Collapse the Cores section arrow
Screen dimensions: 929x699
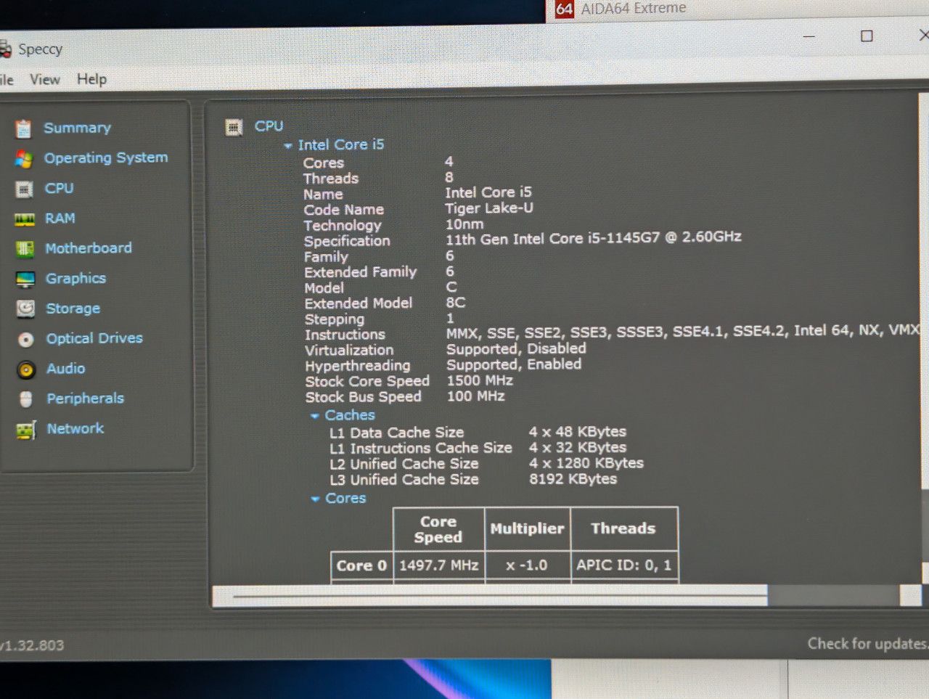315,499
